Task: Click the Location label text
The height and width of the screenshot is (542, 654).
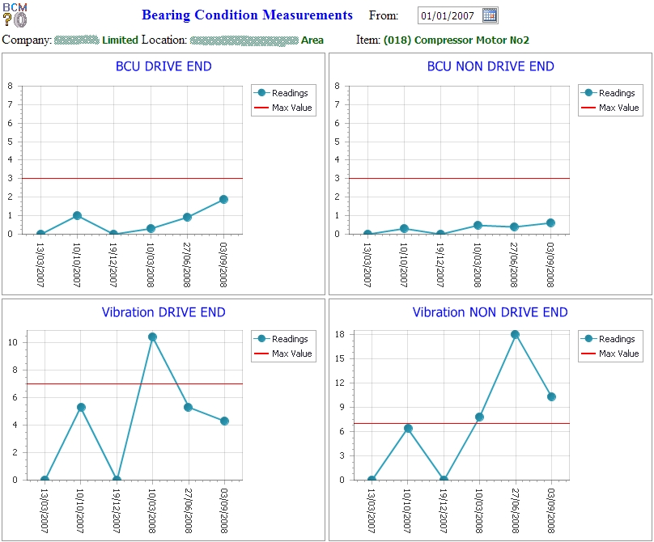Action: pos(164,40)
